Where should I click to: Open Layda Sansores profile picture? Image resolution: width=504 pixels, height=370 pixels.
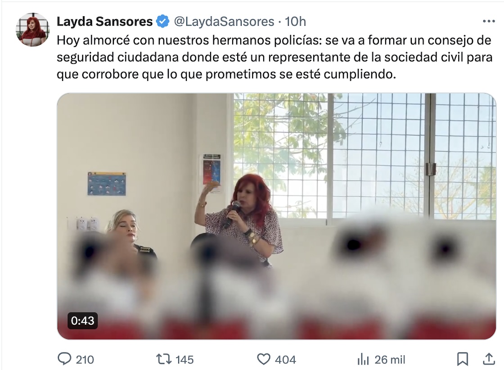click(x=32, y=29)
